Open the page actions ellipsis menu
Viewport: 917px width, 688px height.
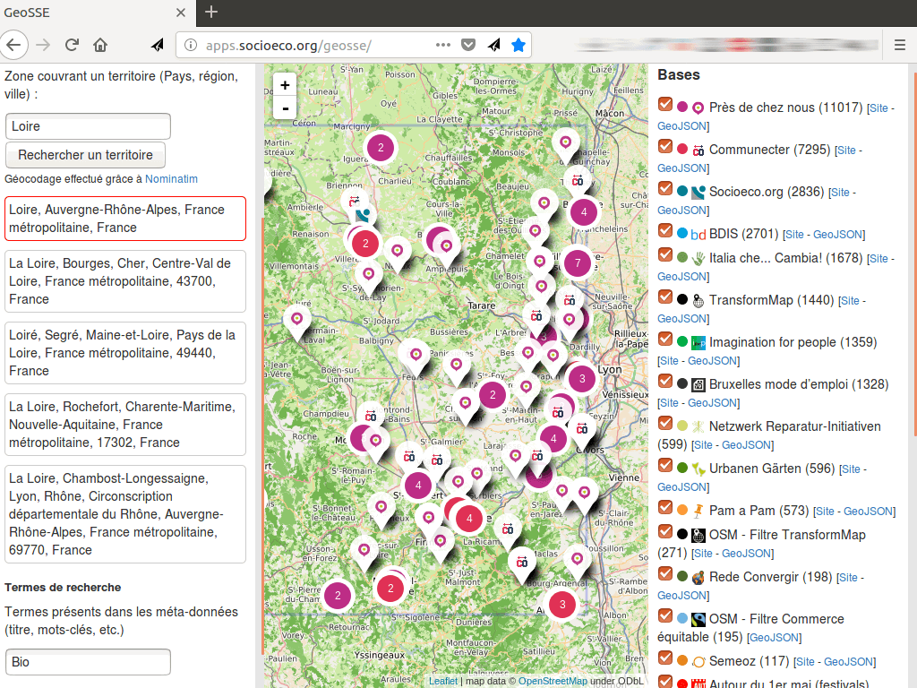[442, 43]
